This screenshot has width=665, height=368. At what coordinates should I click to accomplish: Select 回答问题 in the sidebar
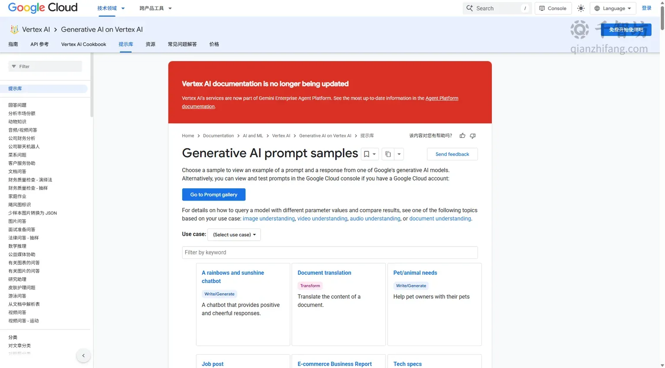[17, 105]
